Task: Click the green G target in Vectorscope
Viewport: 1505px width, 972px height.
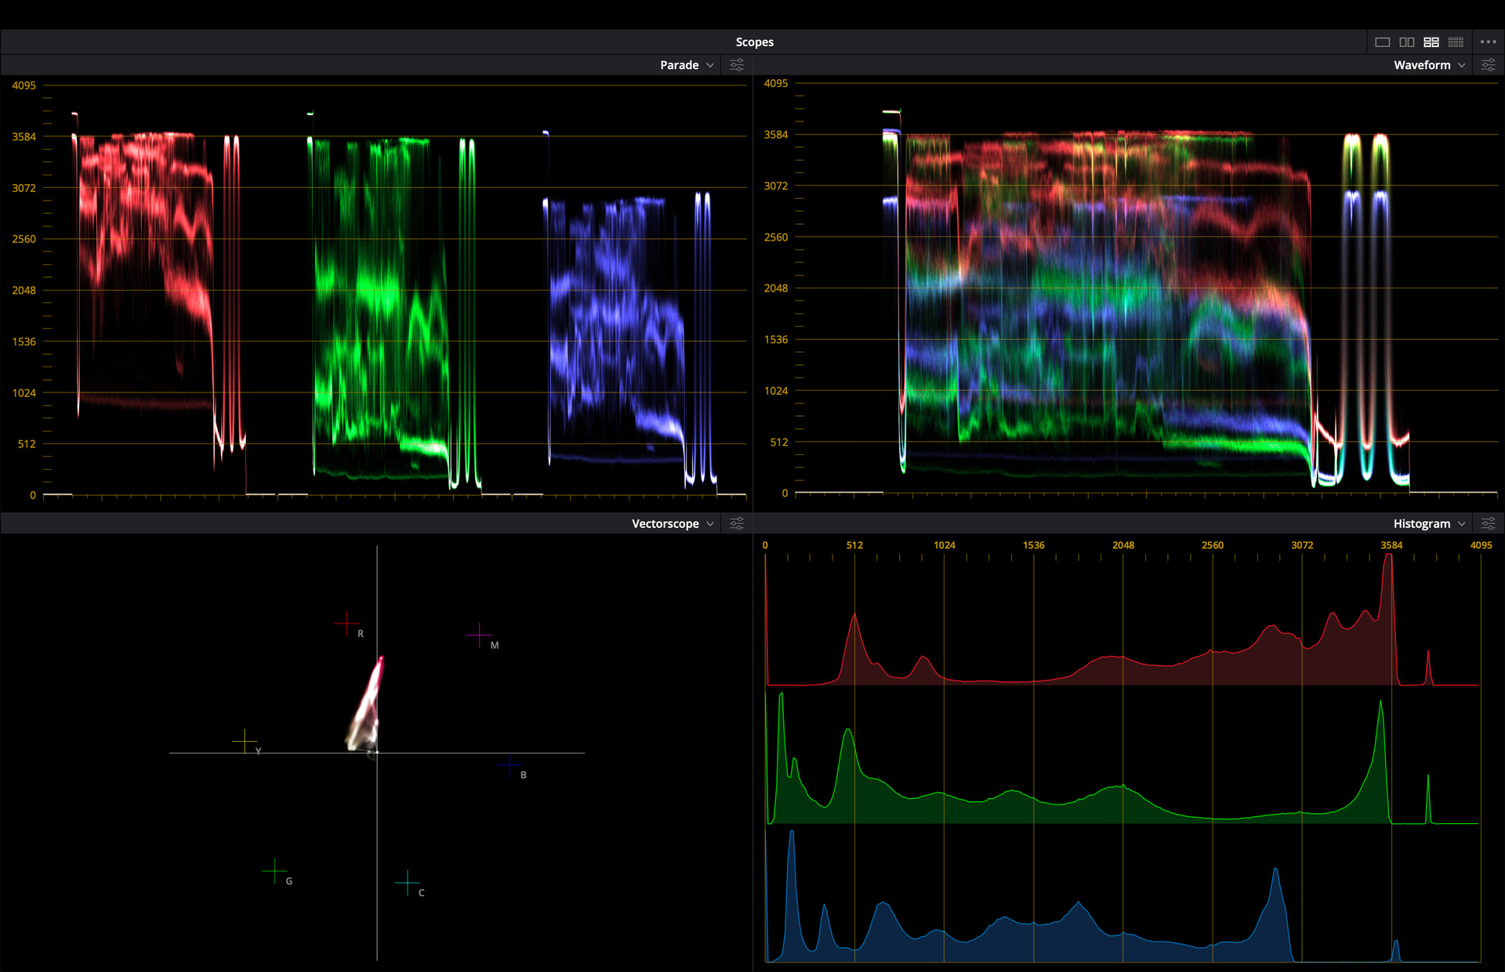Action: click(274, 871)
